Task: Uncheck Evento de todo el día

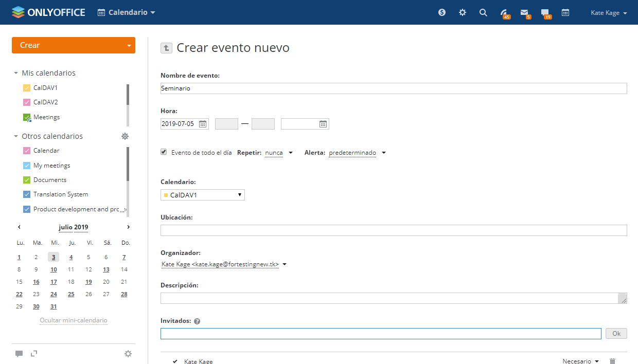Action: [164, 152]
